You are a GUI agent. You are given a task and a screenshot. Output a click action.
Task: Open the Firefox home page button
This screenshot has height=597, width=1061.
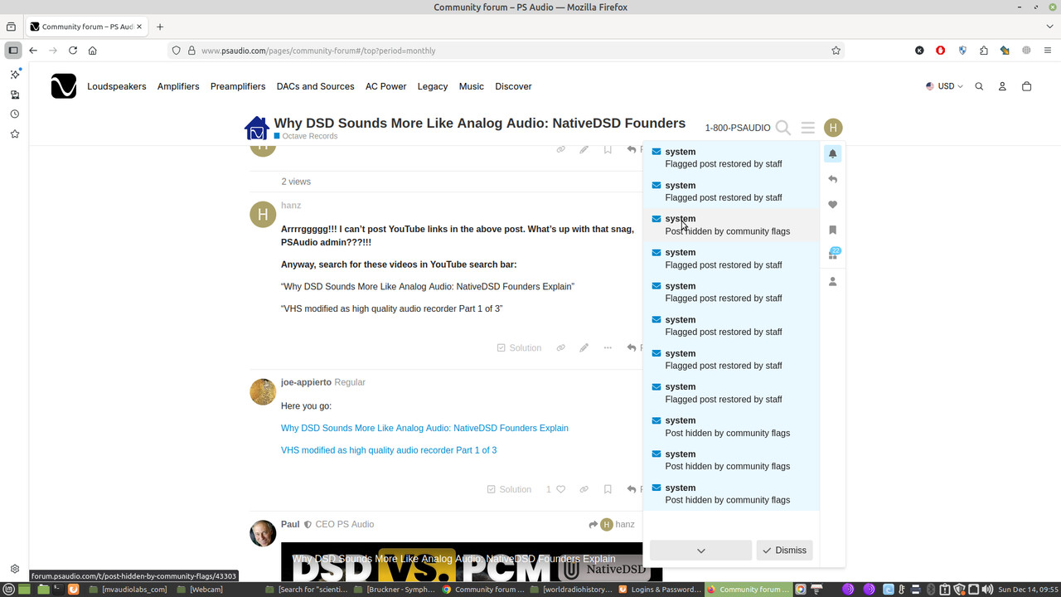93,51
